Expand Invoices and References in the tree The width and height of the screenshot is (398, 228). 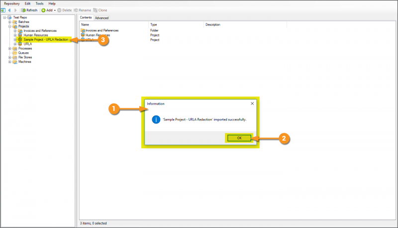click(15, 31)
